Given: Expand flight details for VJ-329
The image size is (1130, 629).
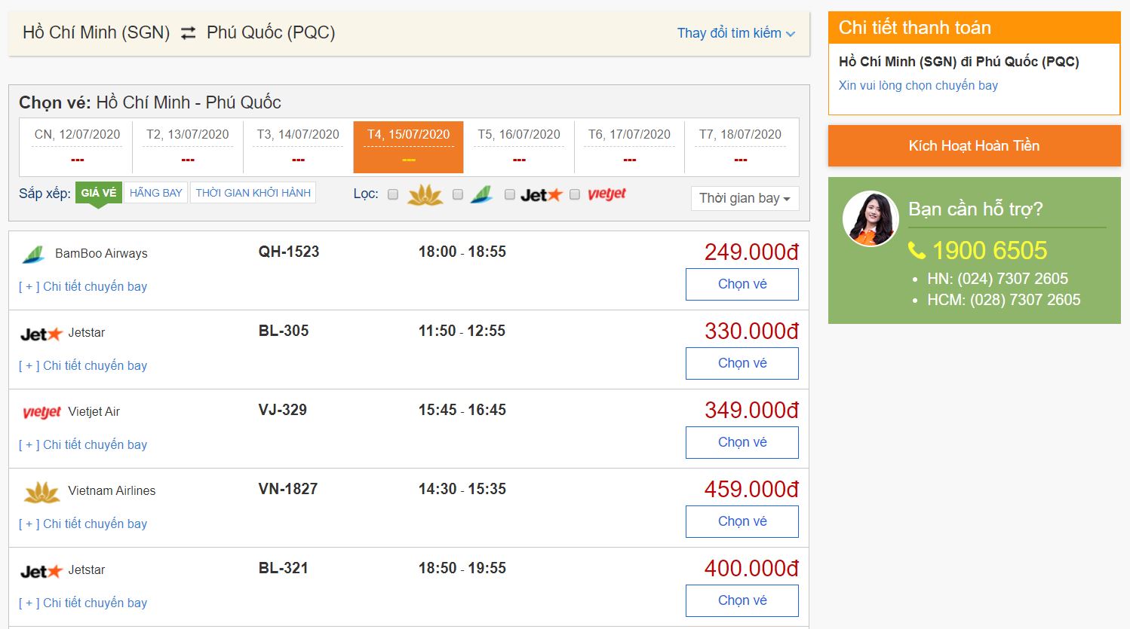Looking at the screenshot, I should pos(83,444).
